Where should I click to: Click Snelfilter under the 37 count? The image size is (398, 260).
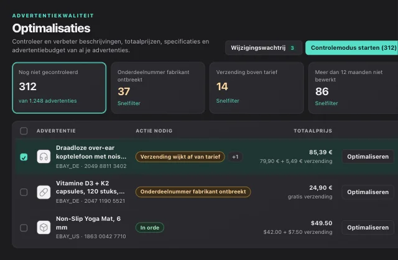point(129,103)
